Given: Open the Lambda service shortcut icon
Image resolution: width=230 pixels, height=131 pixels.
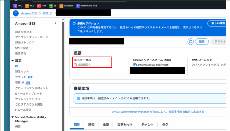Looking at the screenshot, I should pyautogui.click(x=61, y=6).
